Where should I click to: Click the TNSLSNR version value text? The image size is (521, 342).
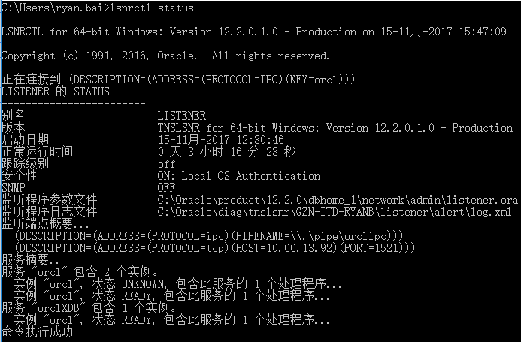click(x=324, y=128)
